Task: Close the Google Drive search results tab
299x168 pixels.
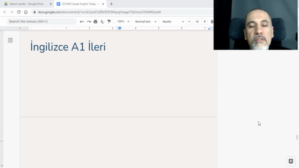Action: 51,4
